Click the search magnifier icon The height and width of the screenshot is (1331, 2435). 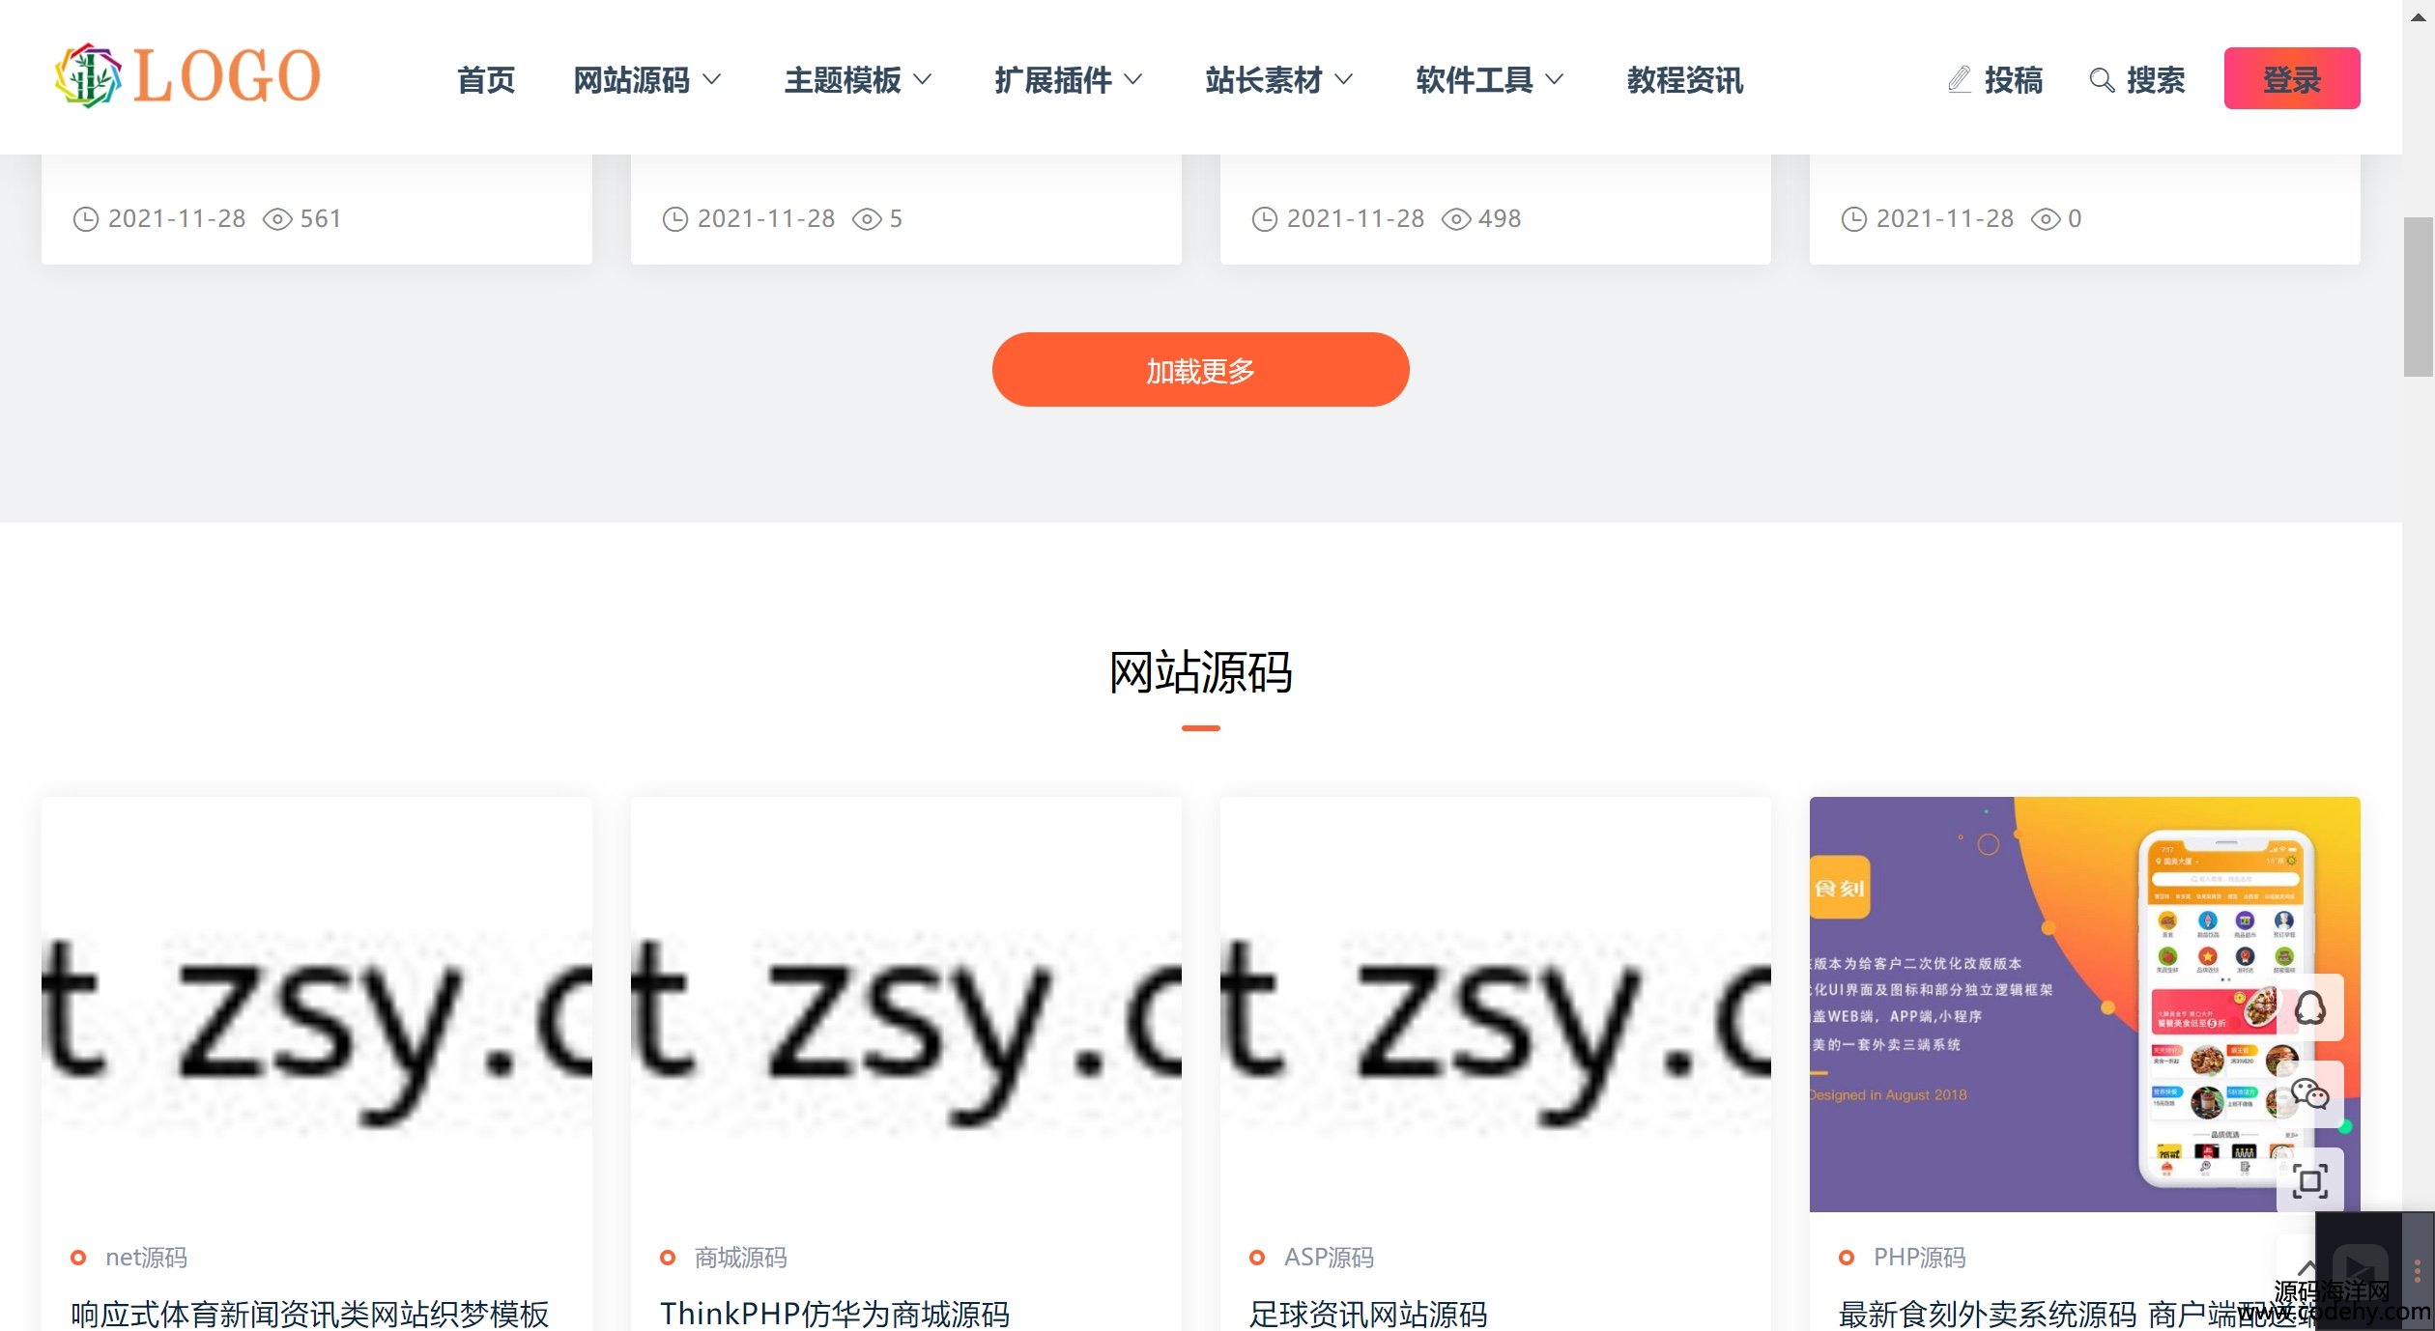coord(2101,80)
